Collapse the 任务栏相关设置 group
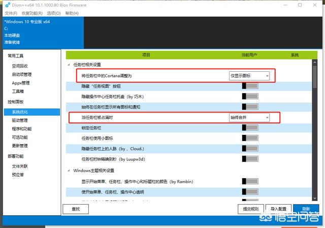The height and width of the screenshot is (228, 325). pos(69,65)
